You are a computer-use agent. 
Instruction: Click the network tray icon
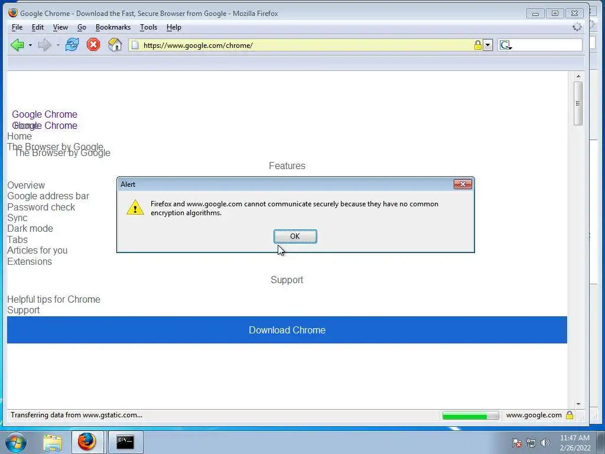(531, 443)
